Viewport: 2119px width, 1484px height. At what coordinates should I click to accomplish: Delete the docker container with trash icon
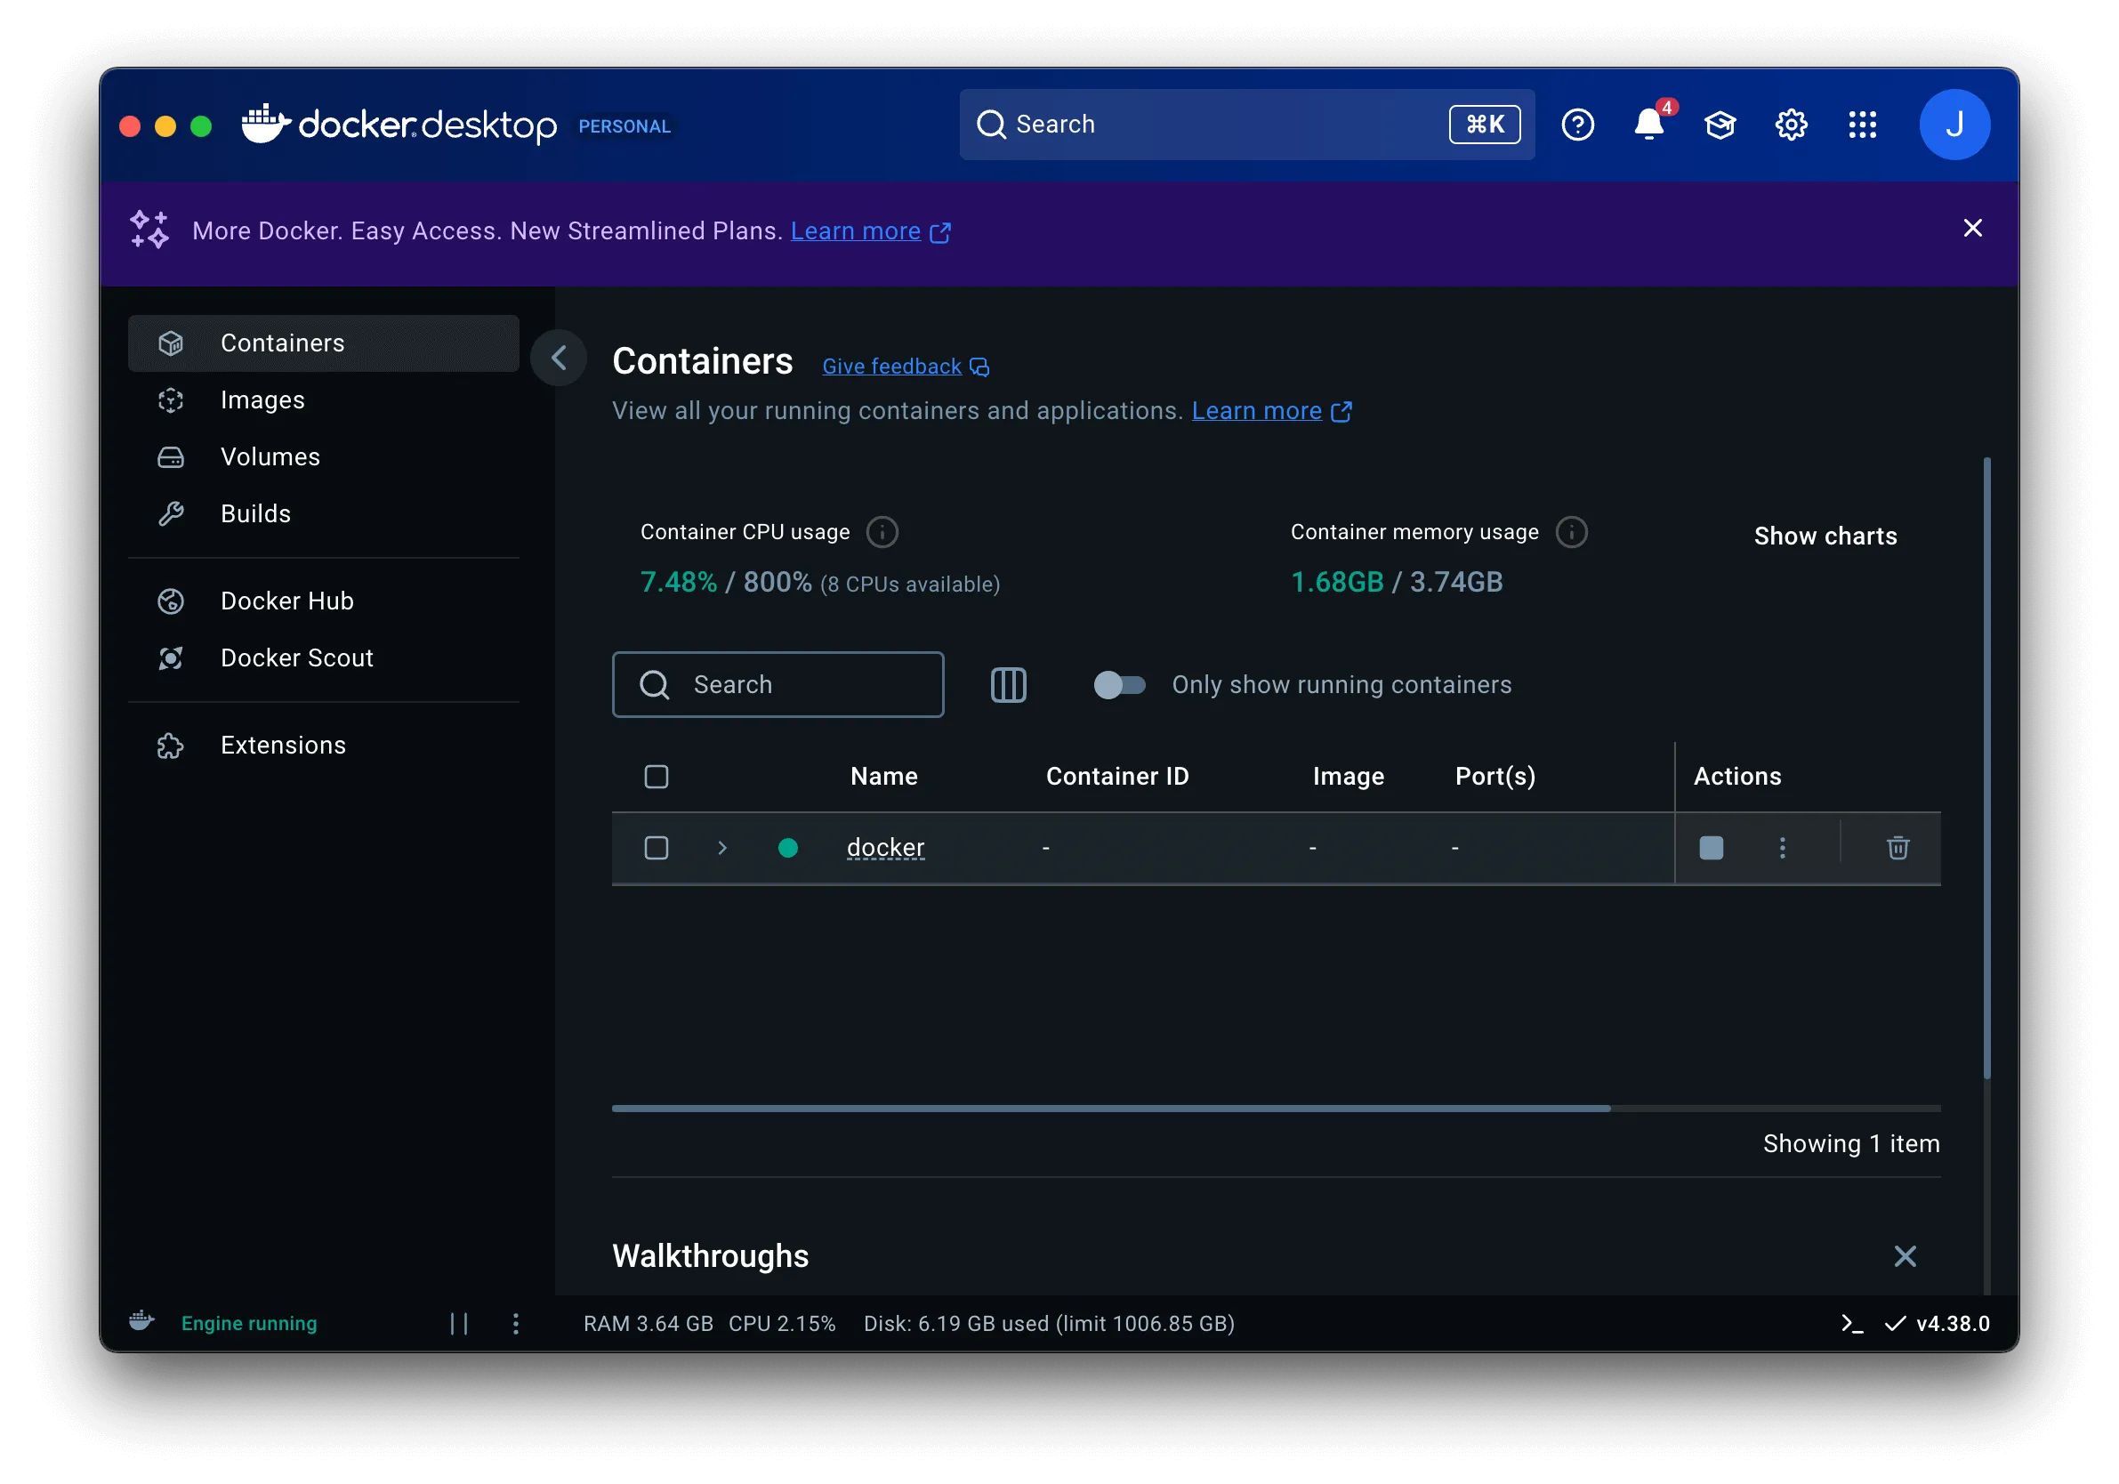pyautogui.click(x=1897, y=848)
